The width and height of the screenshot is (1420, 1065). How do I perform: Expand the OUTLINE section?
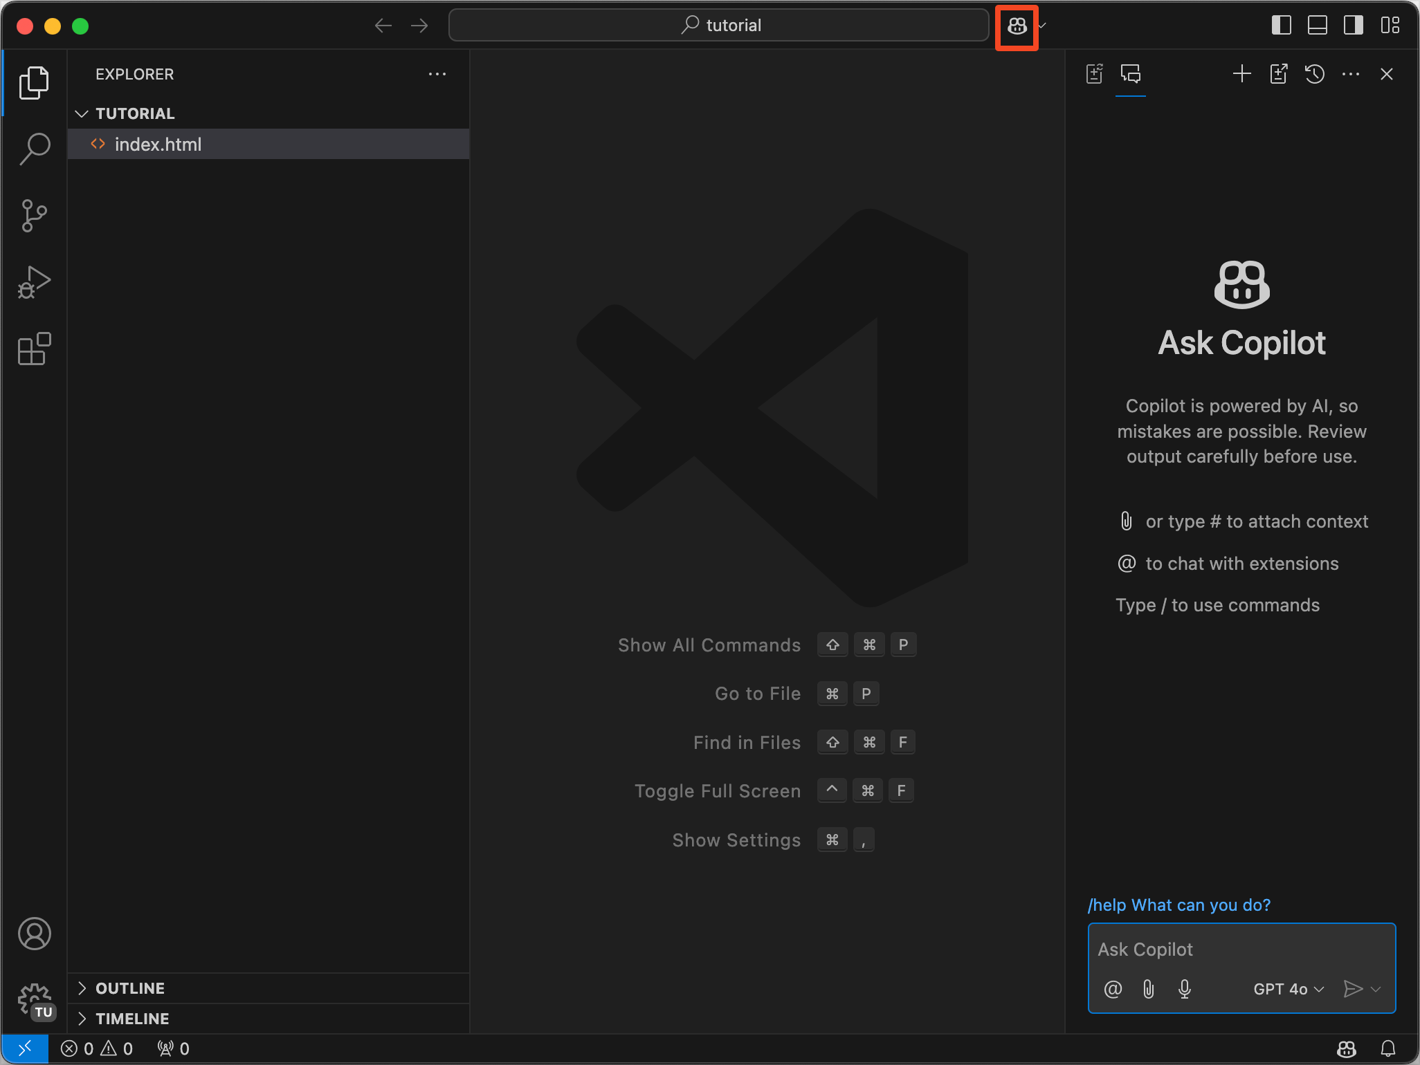[130, 988]
